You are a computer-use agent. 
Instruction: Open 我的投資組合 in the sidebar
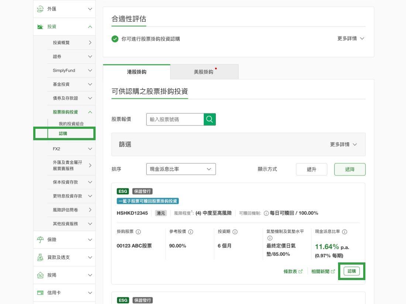point(71,124)
